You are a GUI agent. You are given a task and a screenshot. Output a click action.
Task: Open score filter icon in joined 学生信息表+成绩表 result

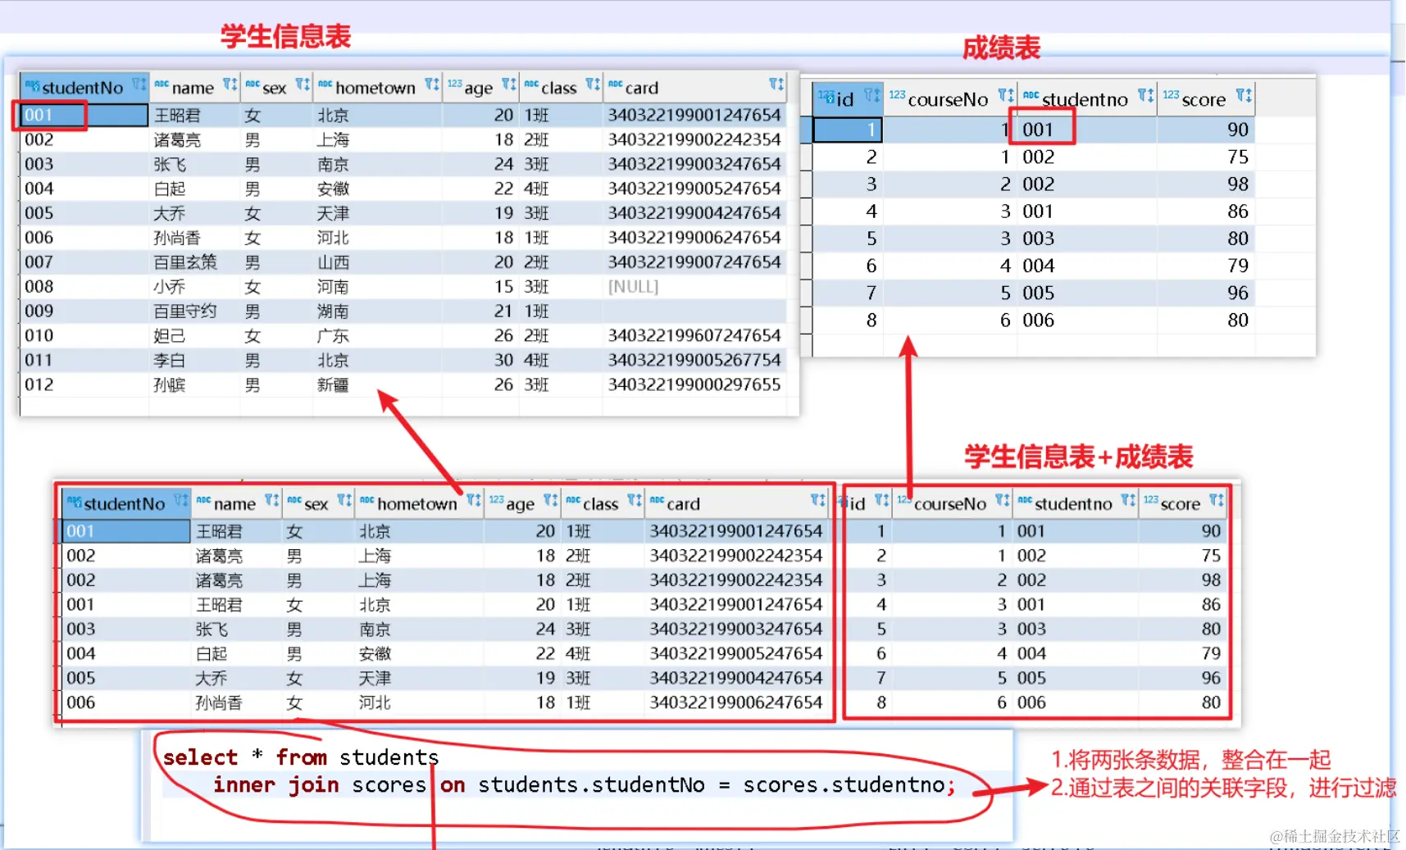pyautogui.click(x=1216, y=500)
